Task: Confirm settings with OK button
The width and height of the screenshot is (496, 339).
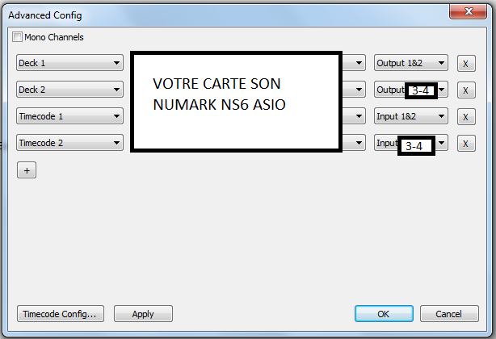Action: (x=384, y=314)
